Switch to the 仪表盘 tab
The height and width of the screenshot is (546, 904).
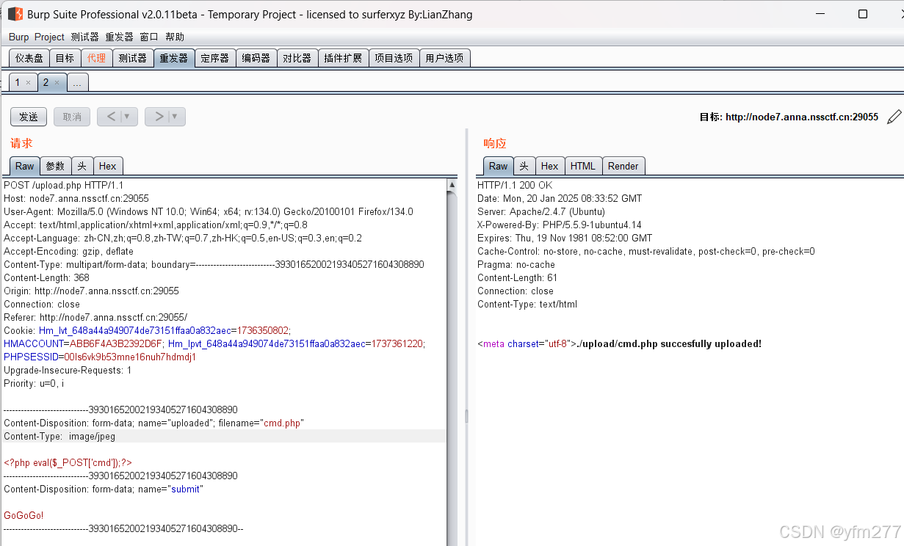click(x=29, y=58)
